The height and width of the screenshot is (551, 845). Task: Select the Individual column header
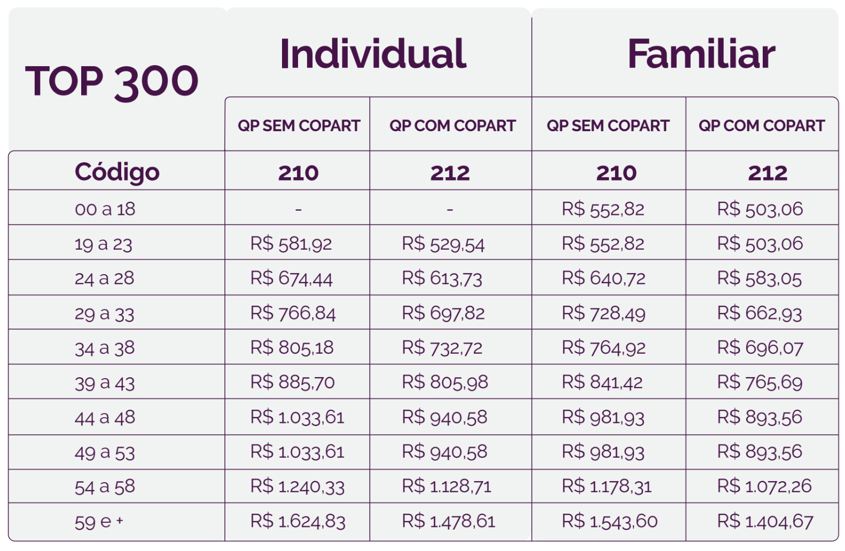click(x=373, y=54)
